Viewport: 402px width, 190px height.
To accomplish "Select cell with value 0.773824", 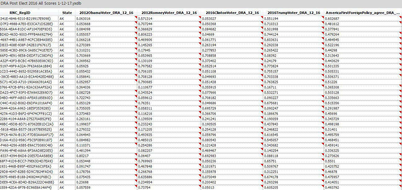I will click(x=294, y=66).
